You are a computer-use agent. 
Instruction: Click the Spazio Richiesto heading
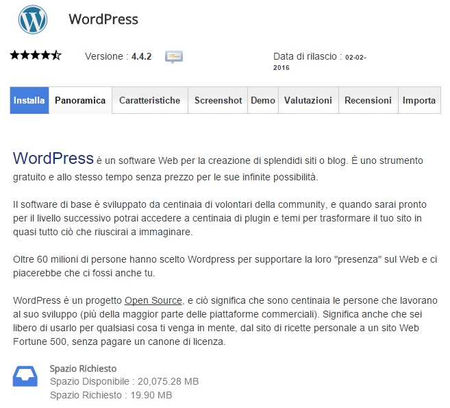coord(84,368)
